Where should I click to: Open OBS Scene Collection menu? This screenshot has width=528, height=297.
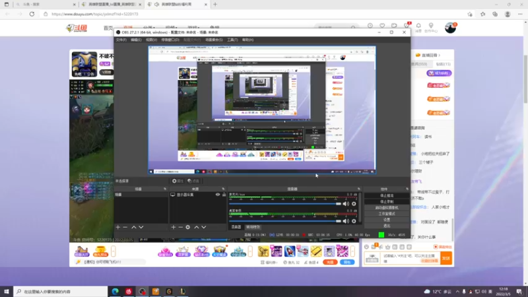coord(214,40)
